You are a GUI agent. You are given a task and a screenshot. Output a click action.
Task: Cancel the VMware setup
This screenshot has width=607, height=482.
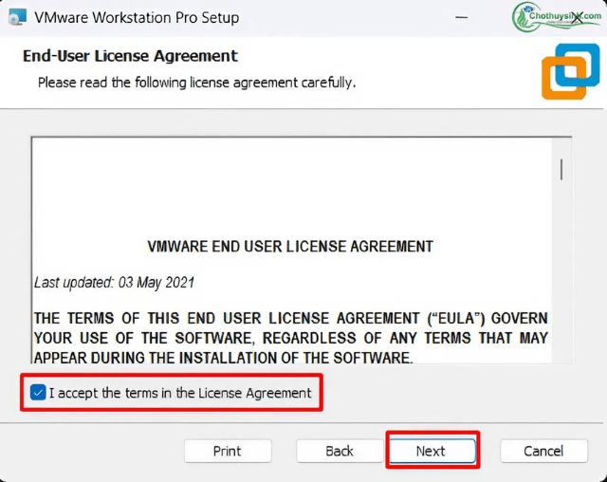coord(543,451)
